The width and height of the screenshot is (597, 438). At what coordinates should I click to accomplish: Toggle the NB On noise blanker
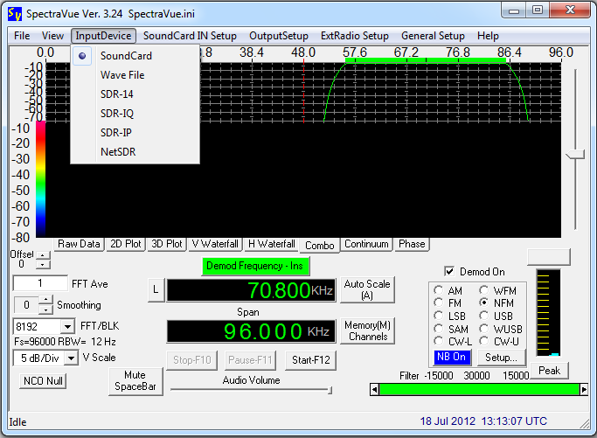[x=453, y=358]
